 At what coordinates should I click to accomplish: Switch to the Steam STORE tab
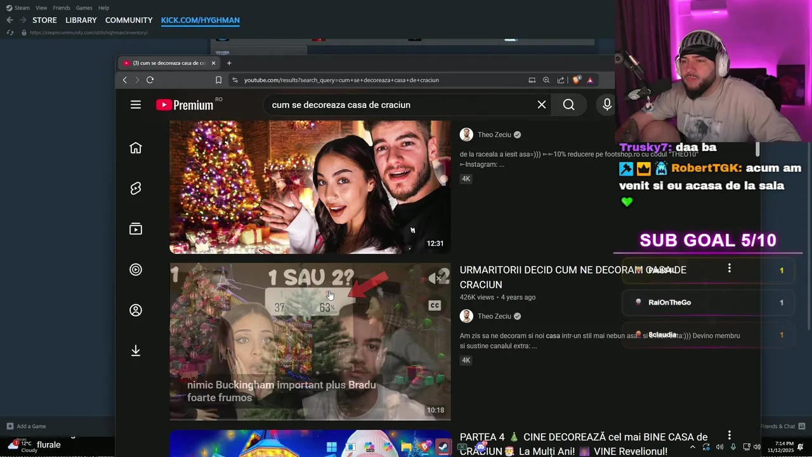44,20
